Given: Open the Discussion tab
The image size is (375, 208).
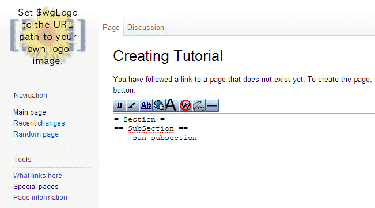Looking at the screenshot, I should coord(146,28).
